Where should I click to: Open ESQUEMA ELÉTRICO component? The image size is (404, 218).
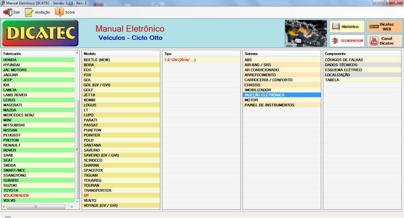click(362, 70)
